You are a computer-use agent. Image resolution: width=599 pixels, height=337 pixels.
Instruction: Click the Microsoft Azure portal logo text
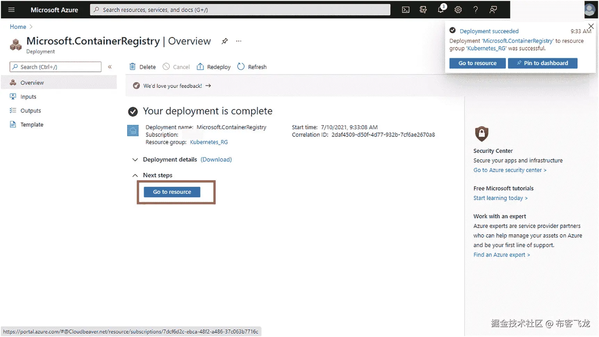point(54,10)
